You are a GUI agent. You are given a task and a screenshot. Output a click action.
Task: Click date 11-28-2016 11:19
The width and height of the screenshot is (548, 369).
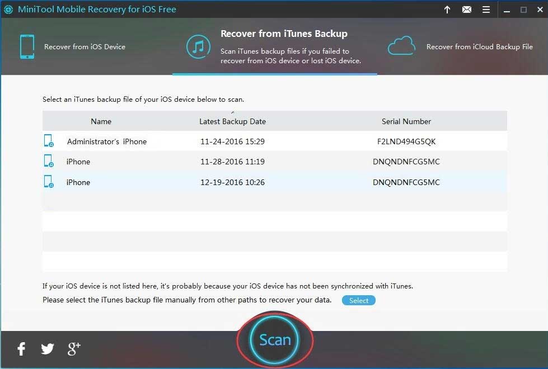[232, 162]
